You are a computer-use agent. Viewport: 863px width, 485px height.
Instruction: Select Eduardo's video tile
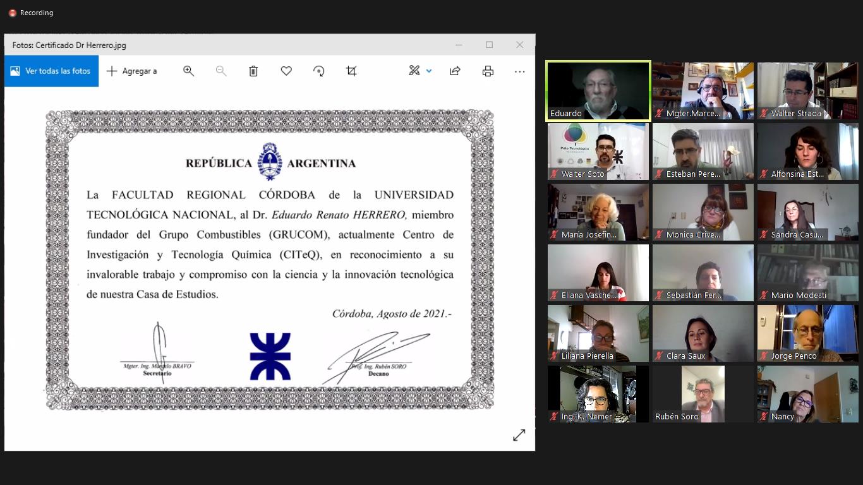coord(598,91)
